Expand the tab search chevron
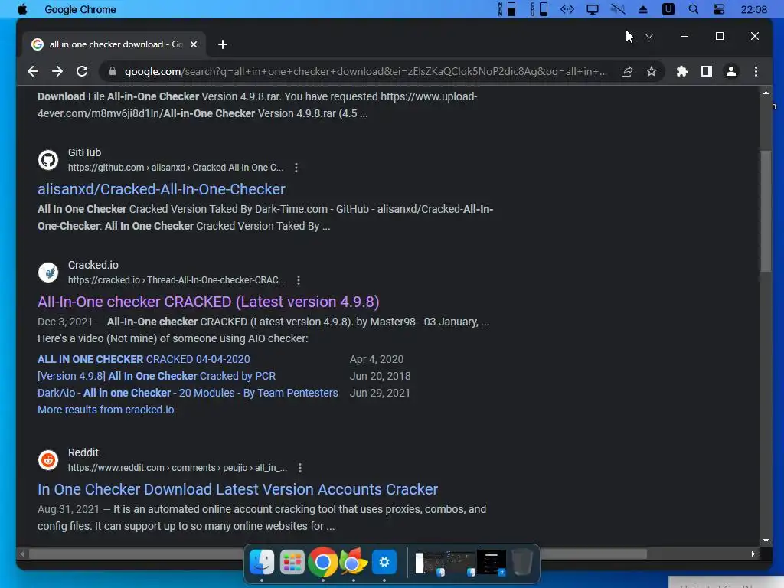784x588 pixels. (x=649, y=36)
